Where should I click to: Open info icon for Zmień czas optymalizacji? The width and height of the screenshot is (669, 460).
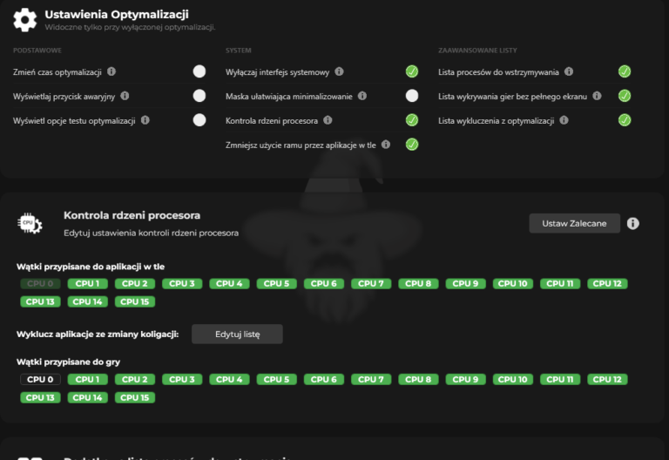[111, 71]
